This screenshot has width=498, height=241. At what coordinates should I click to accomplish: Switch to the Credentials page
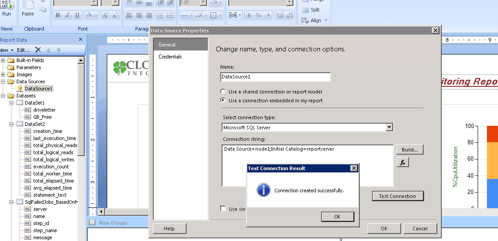coord(170,57)
